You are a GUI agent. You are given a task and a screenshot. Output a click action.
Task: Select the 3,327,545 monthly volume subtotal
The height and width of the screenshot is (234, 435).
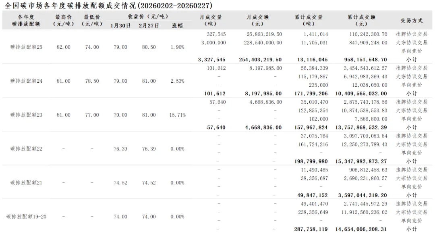pos(212,60)
